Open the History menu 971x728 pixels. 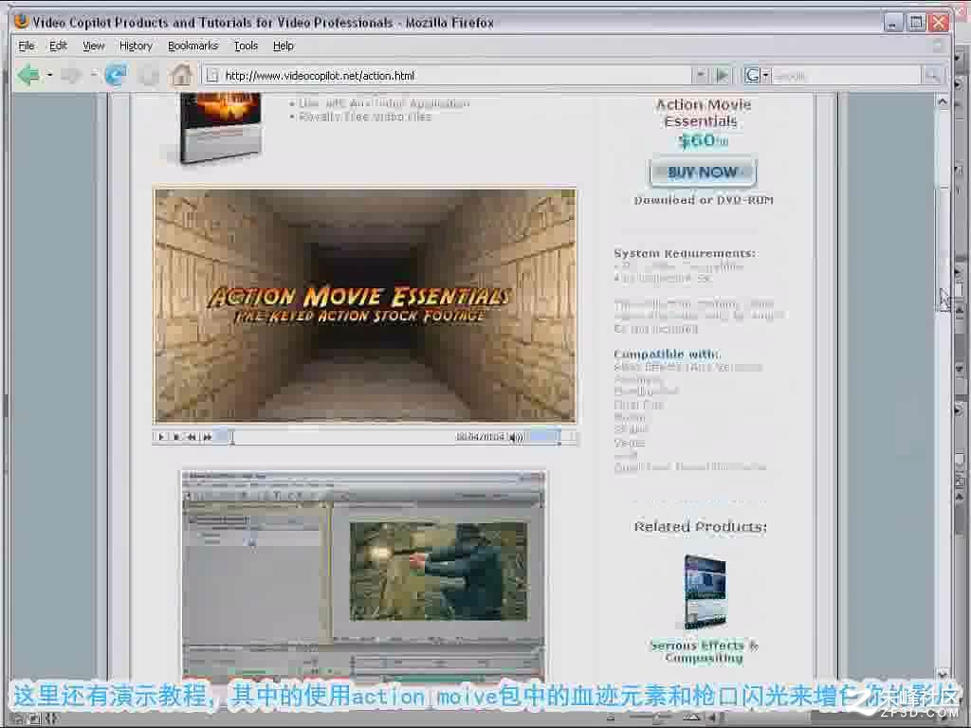pos(136,45)
